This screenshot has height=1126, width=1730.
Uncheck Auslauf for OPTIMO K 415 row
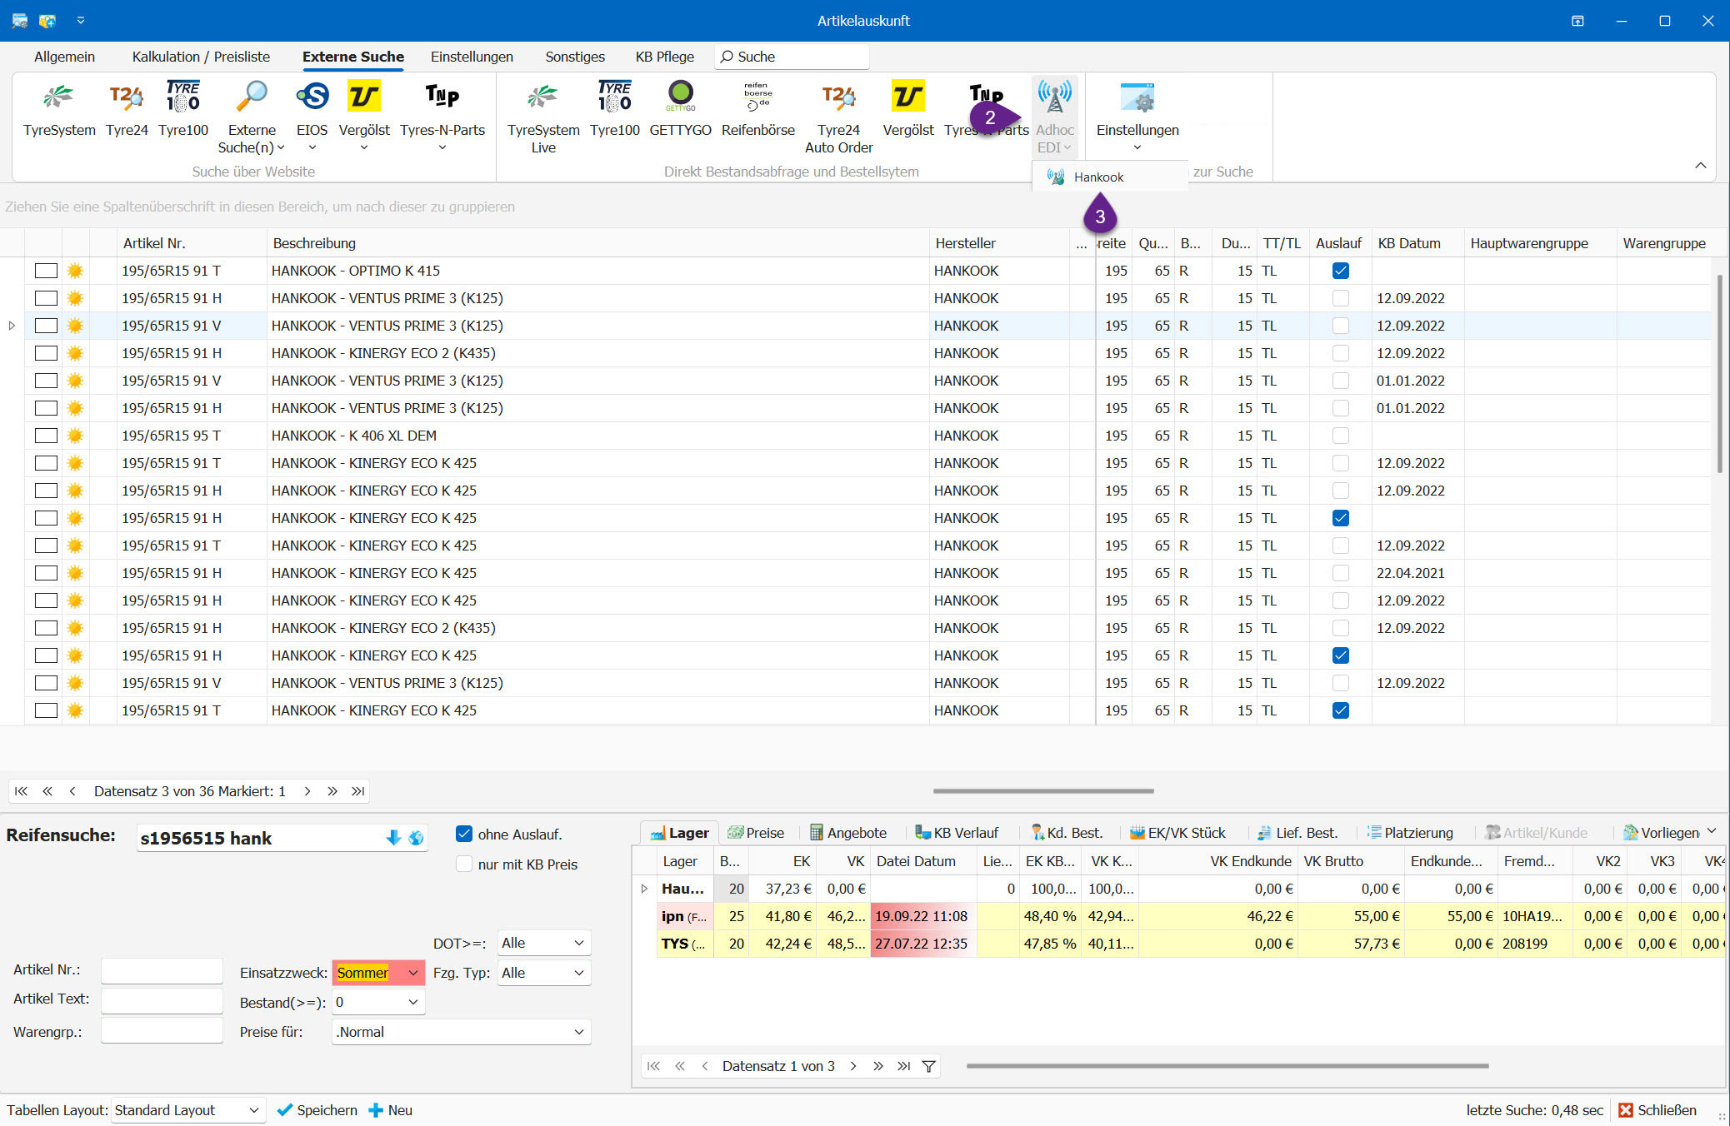coord(1340,271)
